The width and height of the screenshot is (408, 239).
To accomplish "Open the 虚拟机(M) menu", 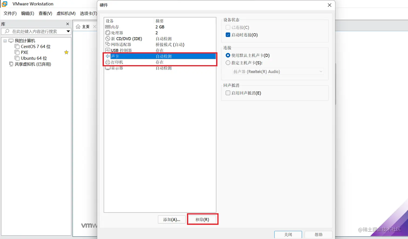I will coord(66,13).
